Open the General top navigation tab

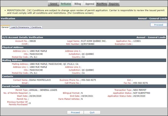coord(54,4)
